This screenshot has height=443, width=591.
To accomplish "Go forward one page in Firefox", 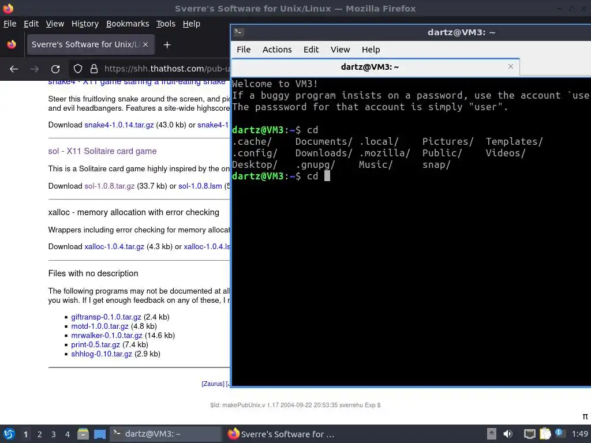I will click(x=35, y=69).
